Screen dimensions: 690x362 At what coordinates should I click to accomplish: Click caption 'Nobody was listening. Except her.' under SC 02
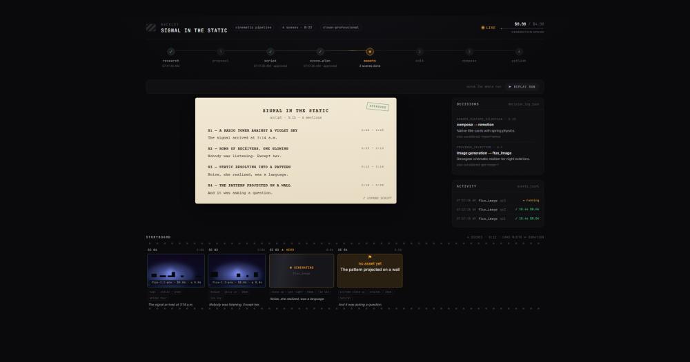[x=234, y=304]
